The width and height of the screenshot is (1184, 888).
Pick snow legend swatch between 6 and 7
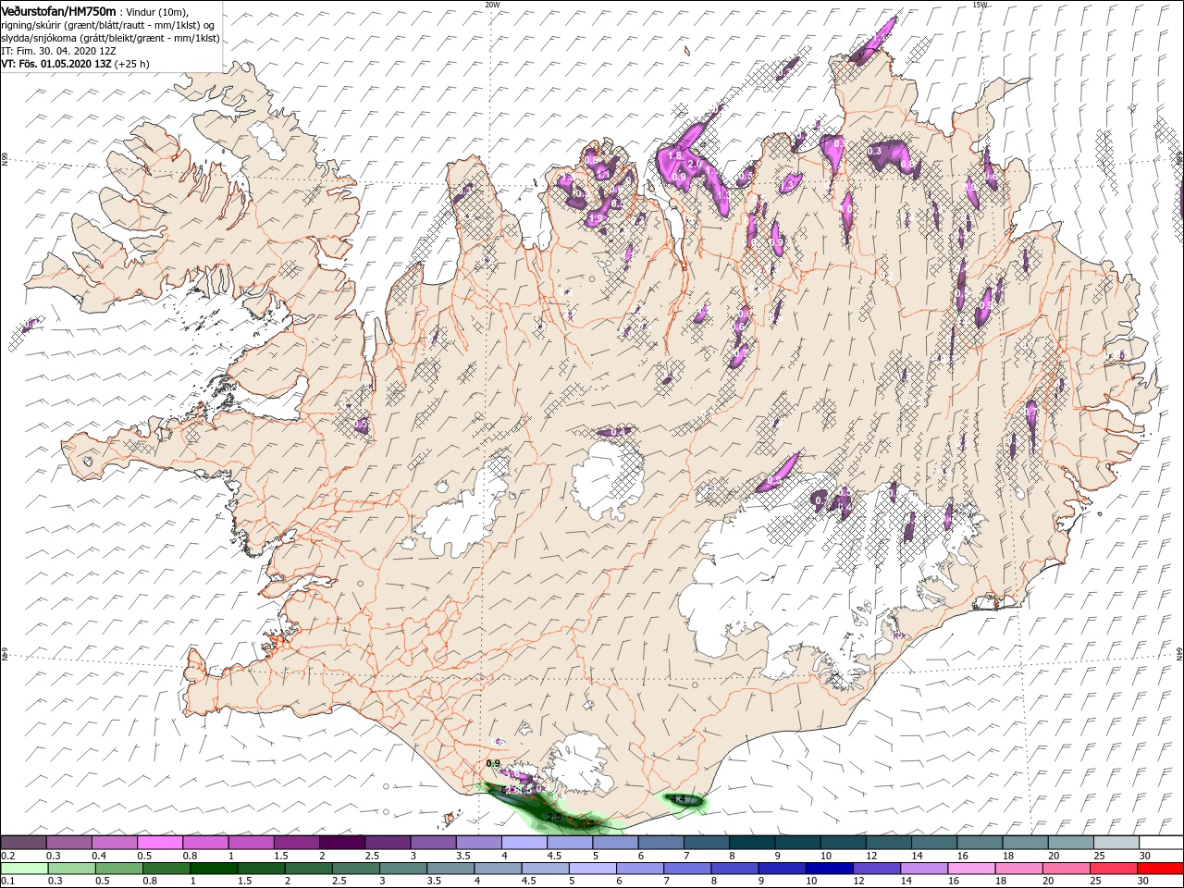[x=660, y=843]
